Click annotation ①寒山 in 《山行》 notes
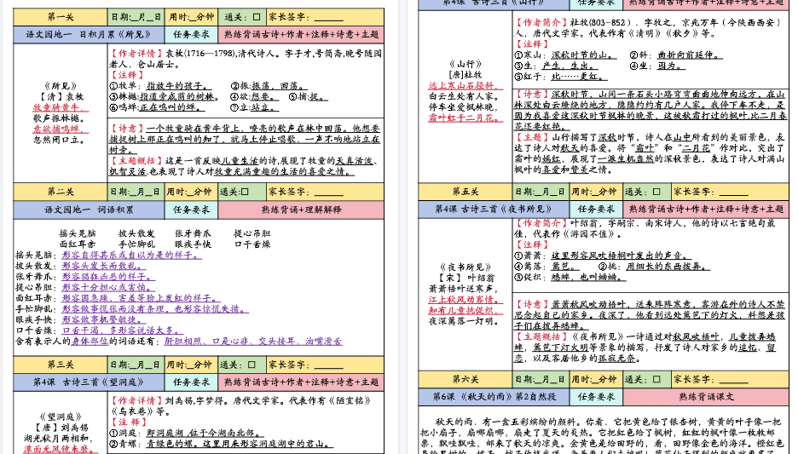The width and height of the screenshot is (798, 454). pyautogui.click(x=565, y=55)
